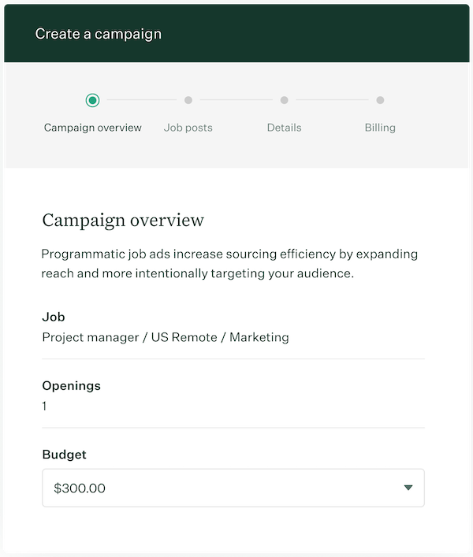Image resolution: width=473 pixels, height=557 pixels.
Task: Open the Budget $300.00 dropdown
Action: tap(233, 488)
